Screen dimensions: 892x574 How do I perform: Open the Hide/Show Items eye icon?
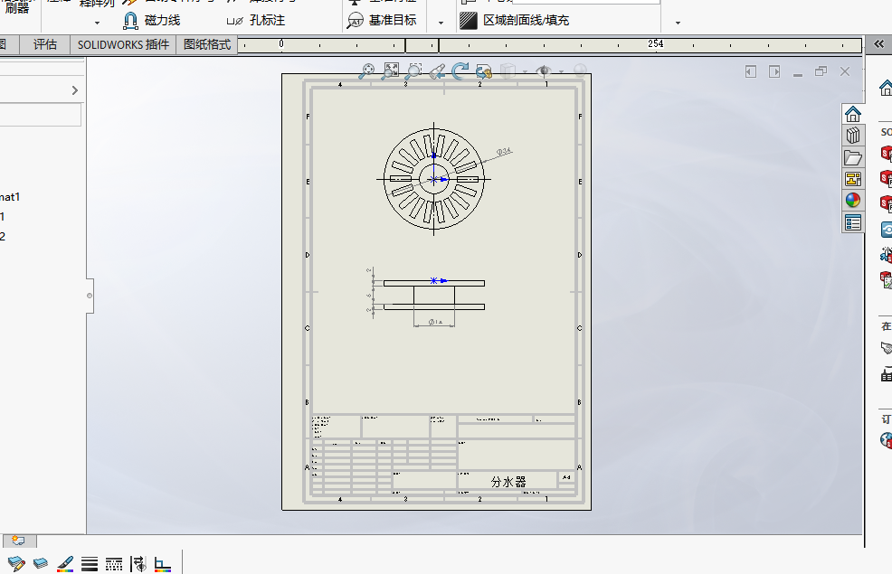pos(544,71)
